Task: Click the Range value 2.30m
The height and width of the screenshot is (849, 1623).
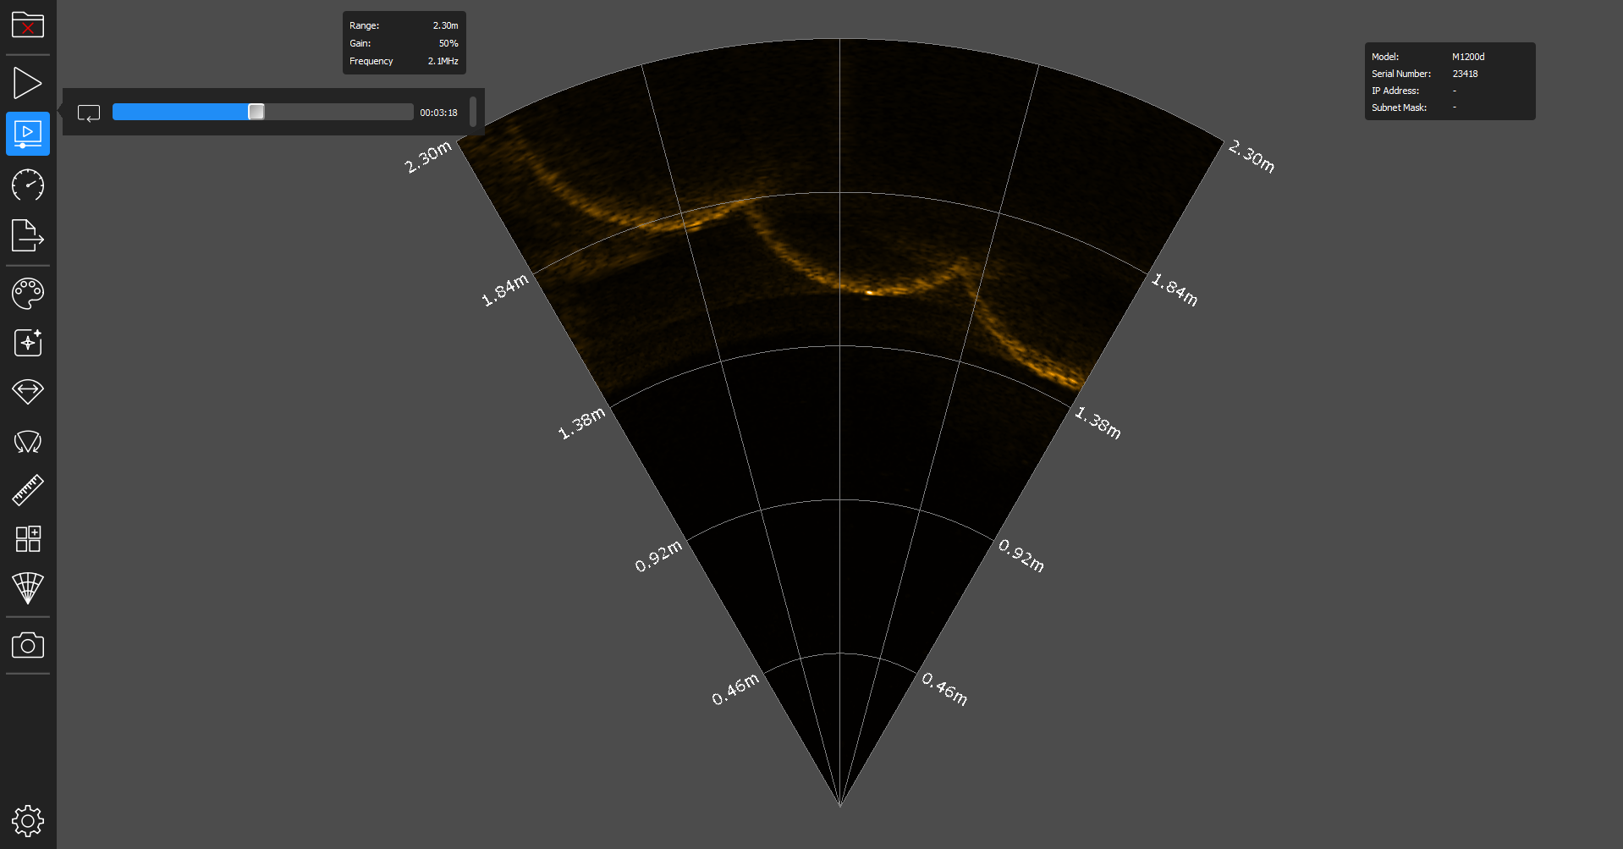Action: point(445,25)
